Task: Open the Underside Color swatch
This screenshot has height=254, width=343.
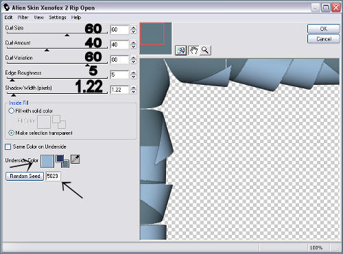Action: 47,161
